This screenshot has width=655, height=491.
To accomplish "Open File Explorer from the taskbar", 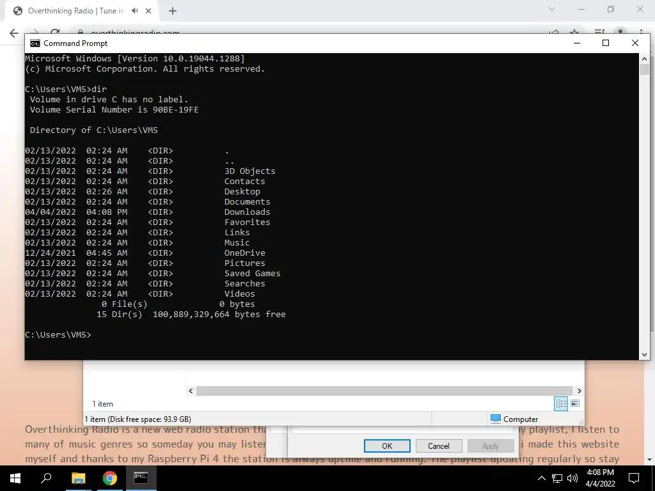I will tap(78, 478).
